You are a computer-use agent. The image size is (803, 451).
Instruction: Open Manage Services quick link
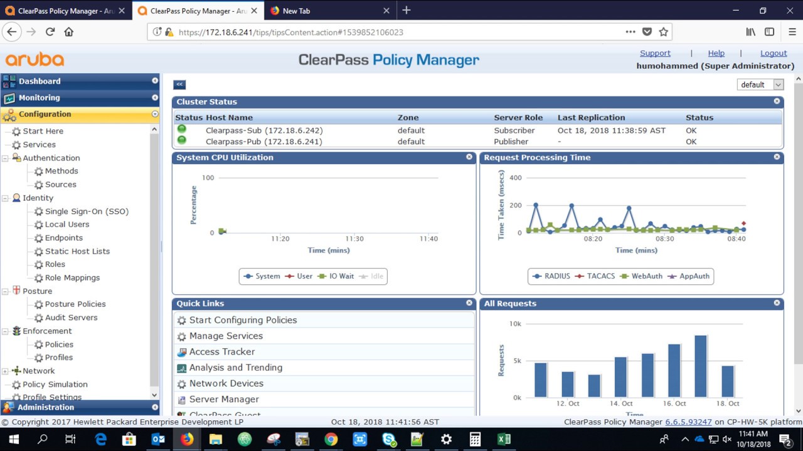(x=226, y=336)
